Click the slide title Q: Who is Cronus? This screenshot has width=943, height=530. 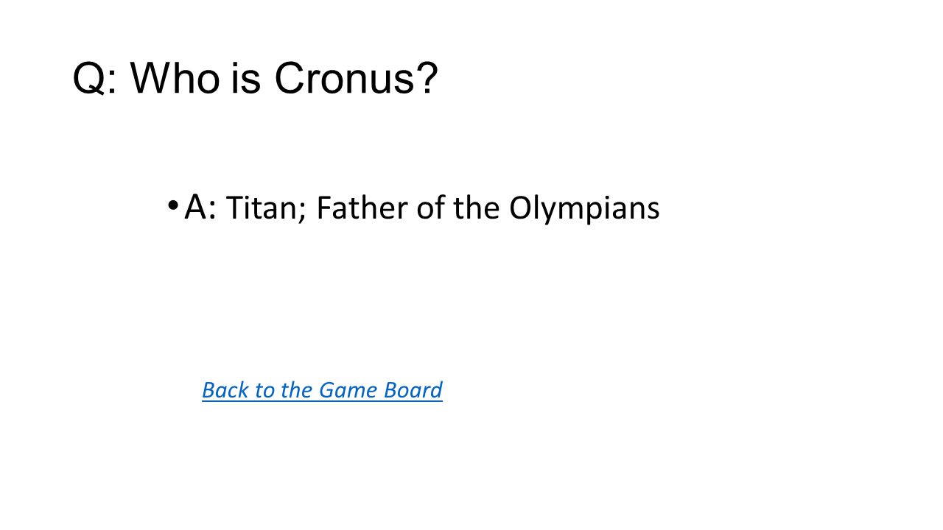256,78
